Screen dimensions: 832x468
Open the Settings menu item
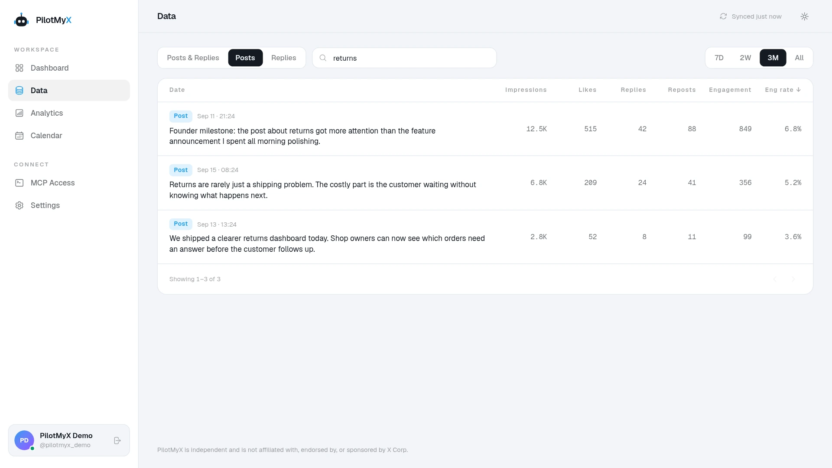(x=69, y=205)
